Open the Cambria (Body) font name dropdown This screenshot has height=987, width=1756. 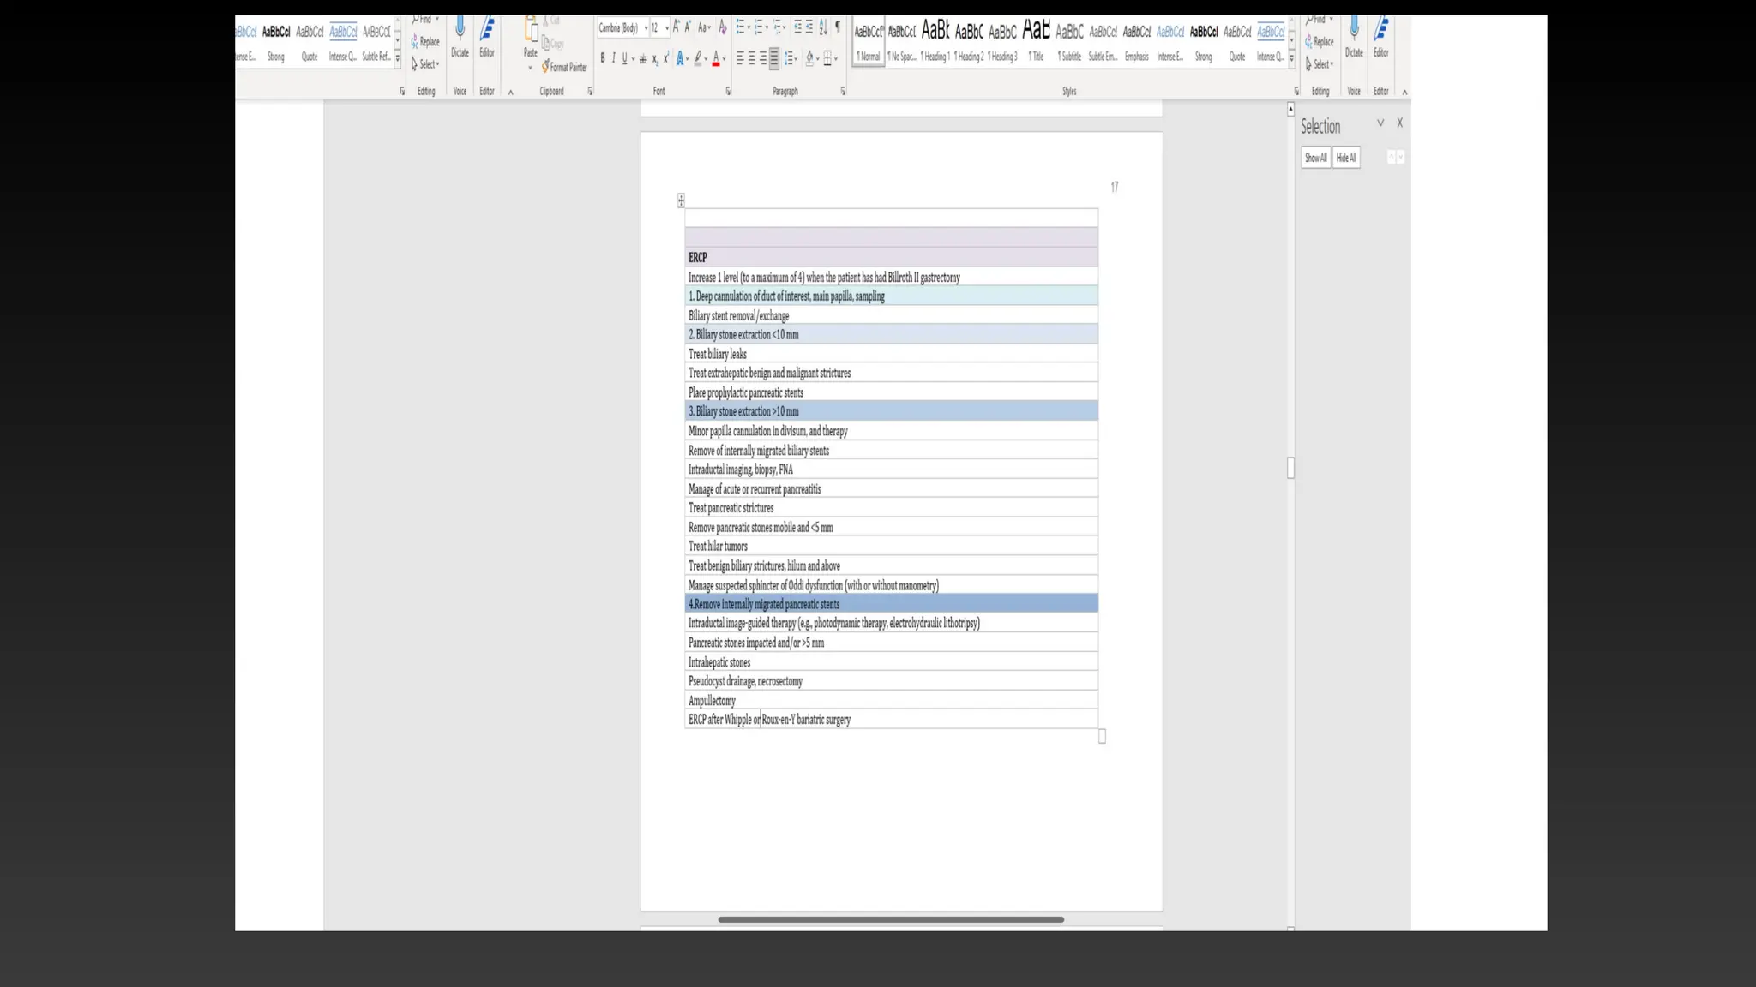(x=646, y=28)
